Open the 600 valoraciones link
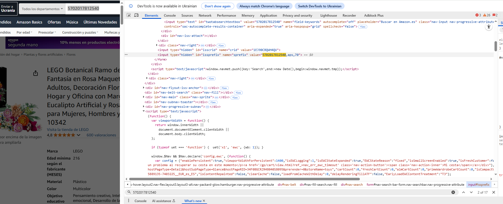 [101, 135]
